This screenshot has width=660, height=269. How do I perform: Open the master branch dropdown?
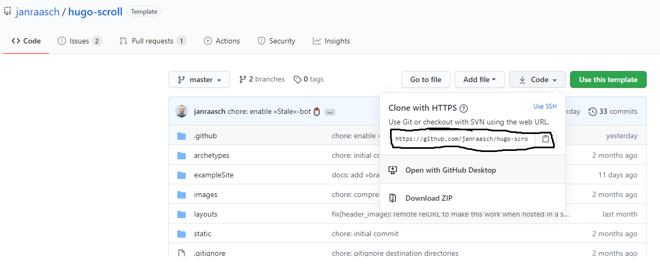point(199,79)
